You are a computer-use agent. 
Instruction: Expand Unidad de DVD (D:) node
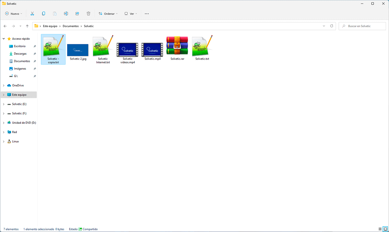pyautogui.click(x=4, y=123)
